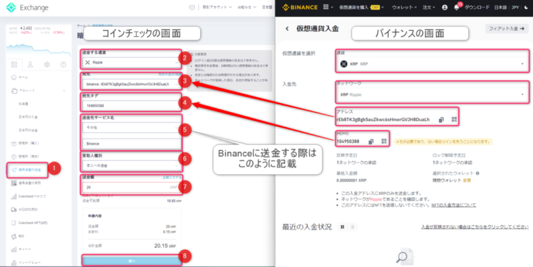Show QR code for Binance MEMO
This screenshot has width=533, height=267.
click(x=384, y=141)
